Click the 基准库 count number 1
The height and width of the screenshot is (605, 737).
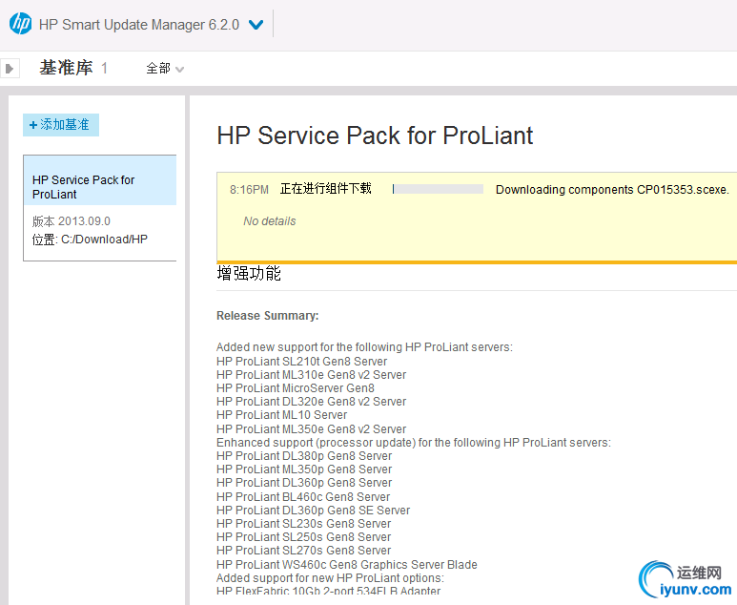click(x=104, y=68)
